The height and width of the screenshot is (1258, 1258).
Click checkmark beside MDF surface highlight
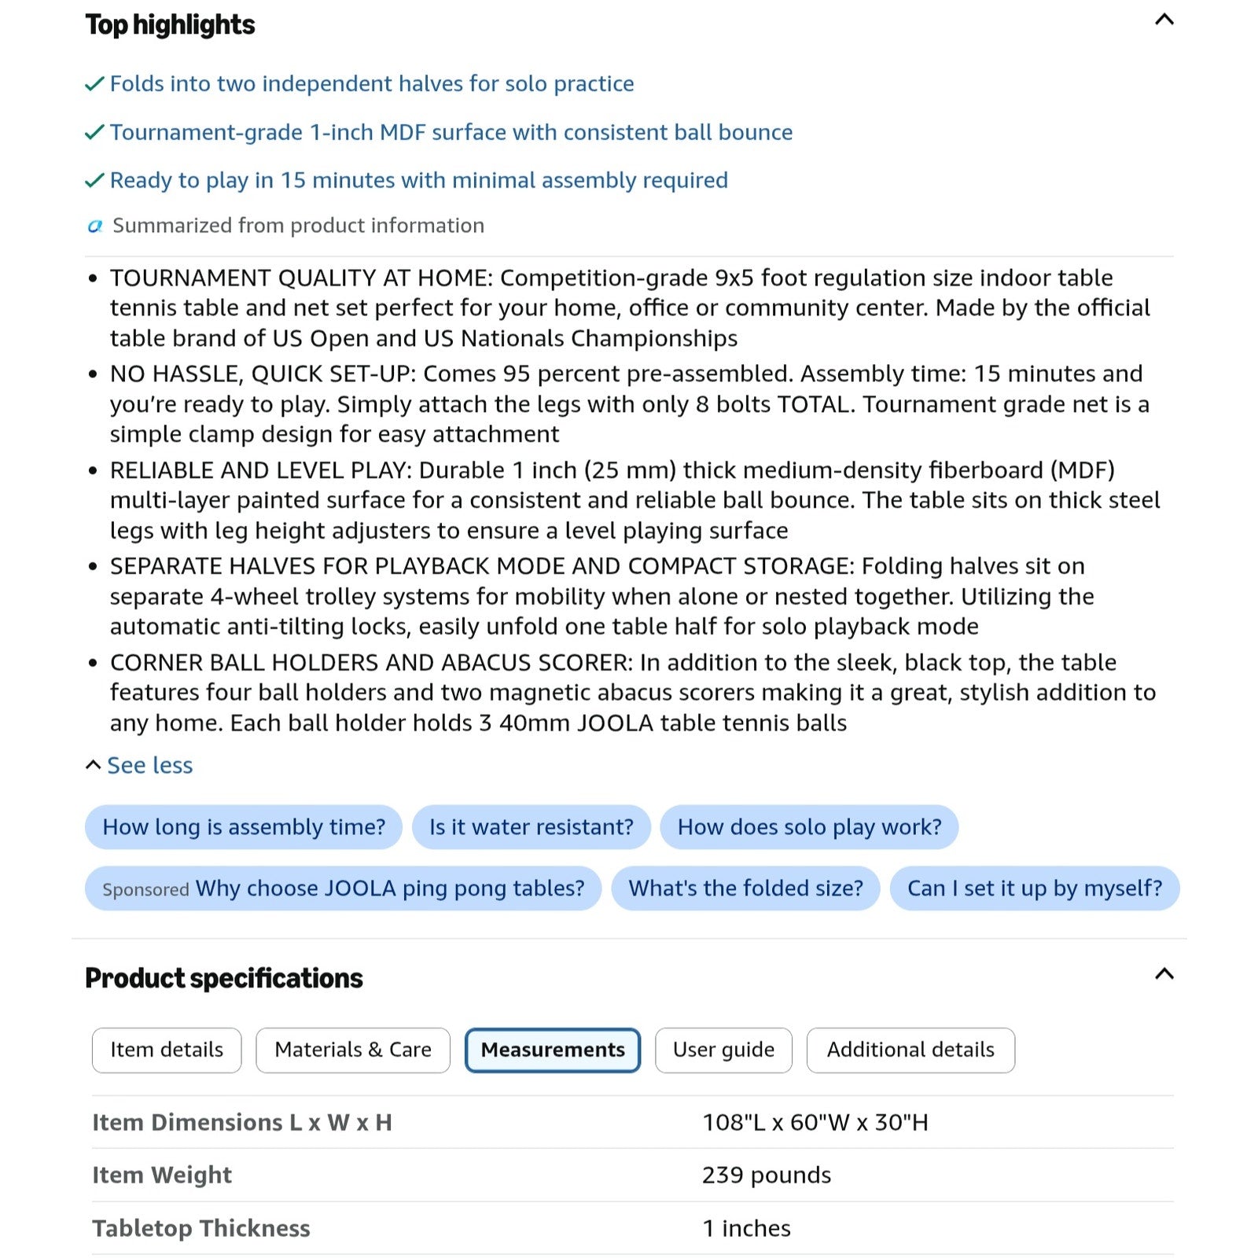[x=94, y=132]
